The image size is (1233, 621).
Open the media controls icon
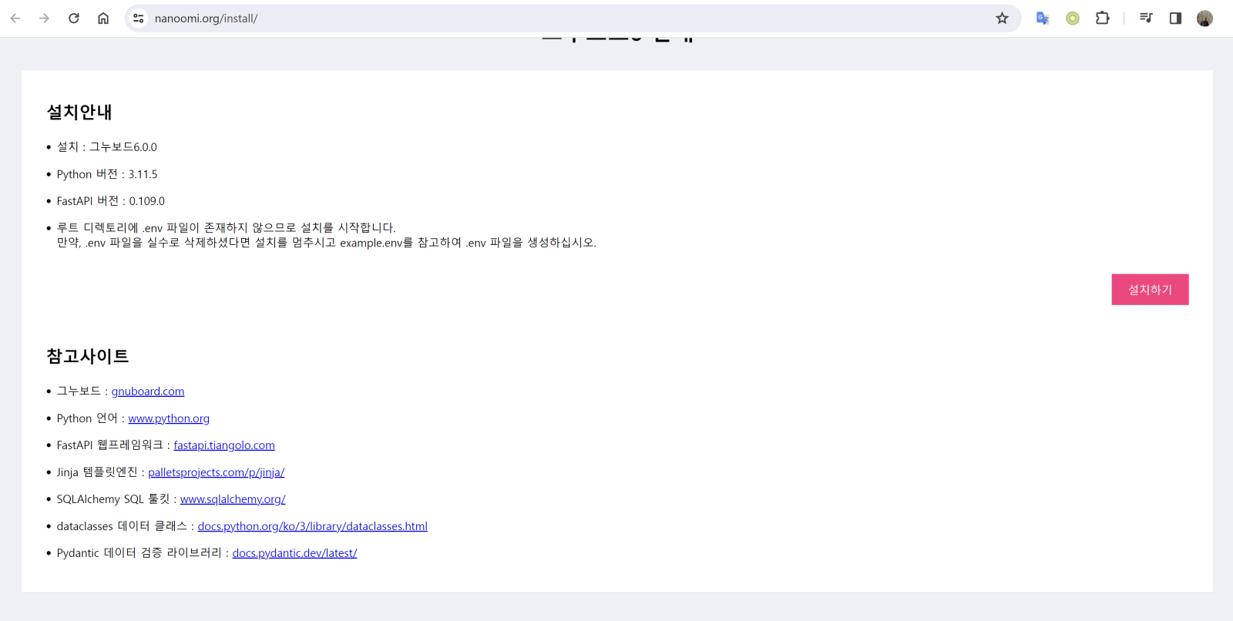pos(1146,18)
